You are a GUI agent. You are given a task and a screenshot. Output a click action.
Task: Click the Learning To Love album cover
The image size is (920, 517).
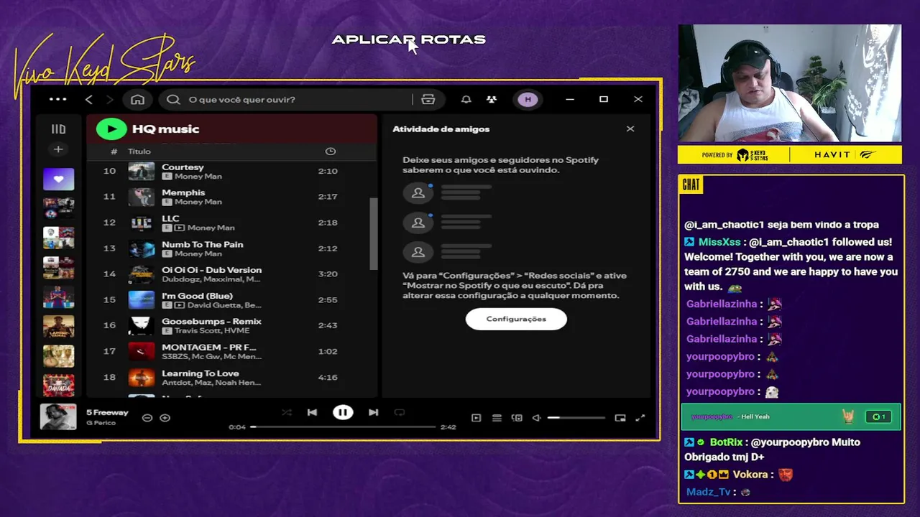[142, 377]
